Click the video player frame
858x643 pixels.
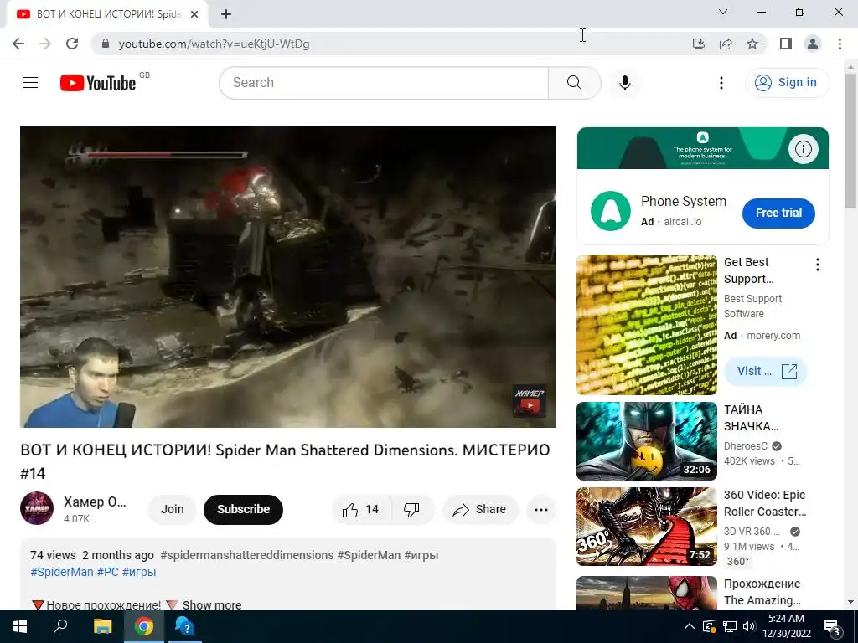(x=288, y=277)
